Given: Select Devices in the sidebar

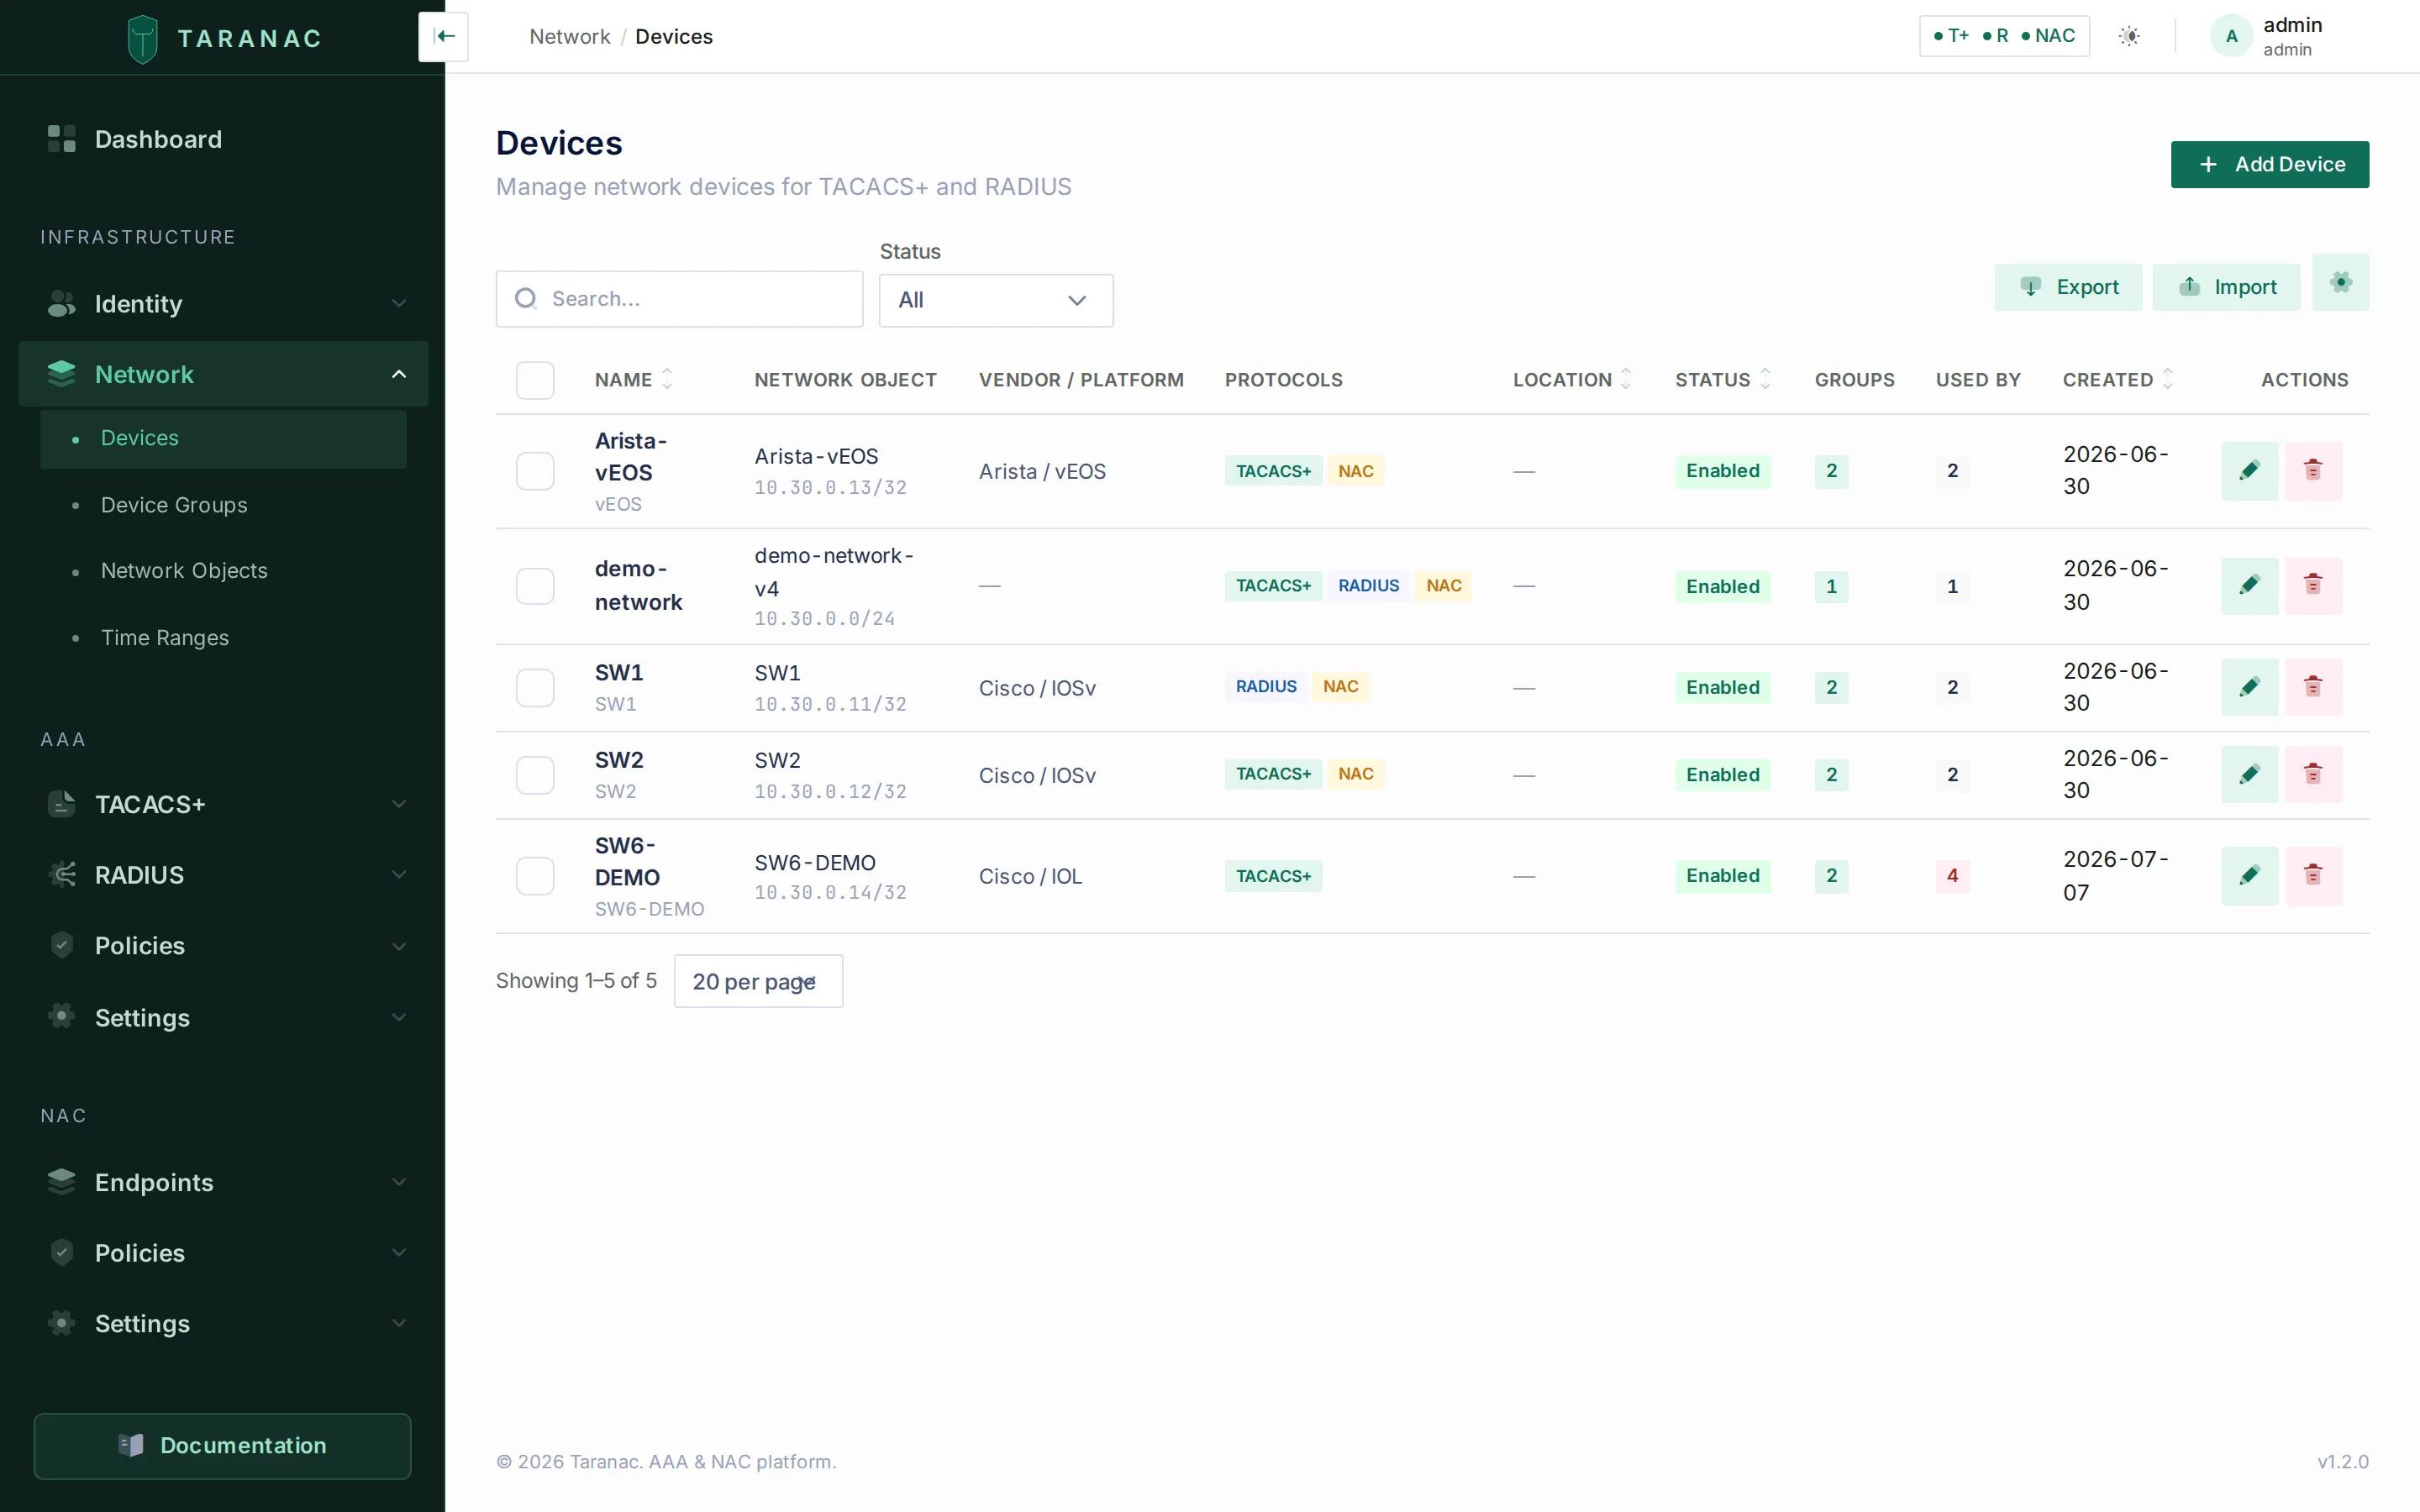Looking at the screenshot, I should [223, 438].
